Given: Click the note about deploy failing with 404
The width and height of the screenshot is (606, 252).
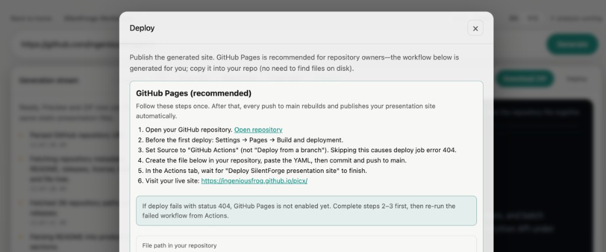Looking at the screenshot, I should (306, 211).
